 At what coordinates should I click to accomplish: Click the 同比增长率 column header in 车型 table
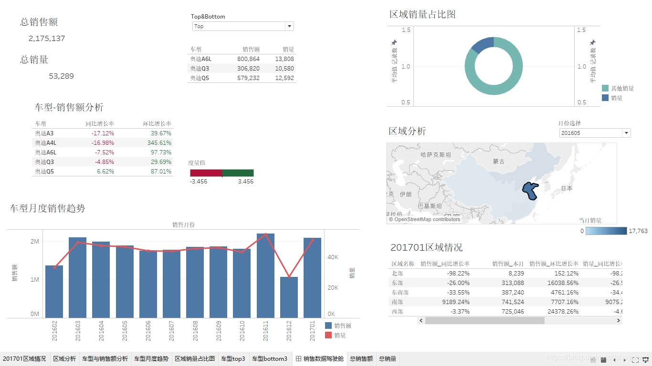coord(100,123)
